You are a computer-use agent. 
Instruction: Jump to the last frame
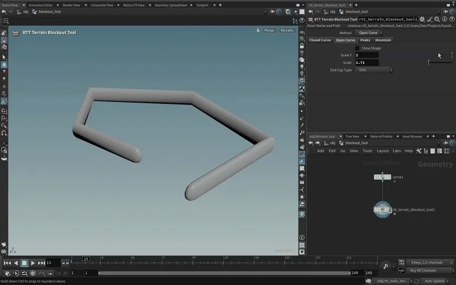point(41,263)
